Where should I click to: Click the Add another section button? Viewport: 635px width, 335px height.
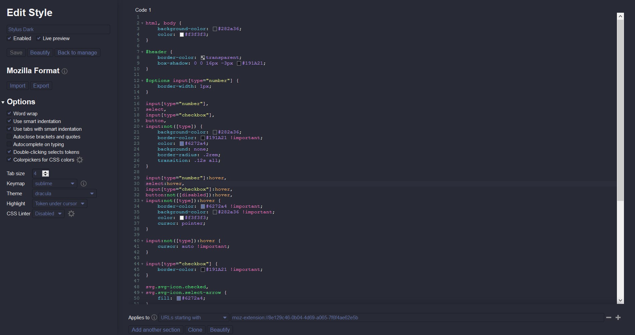(x=156, y=330)
